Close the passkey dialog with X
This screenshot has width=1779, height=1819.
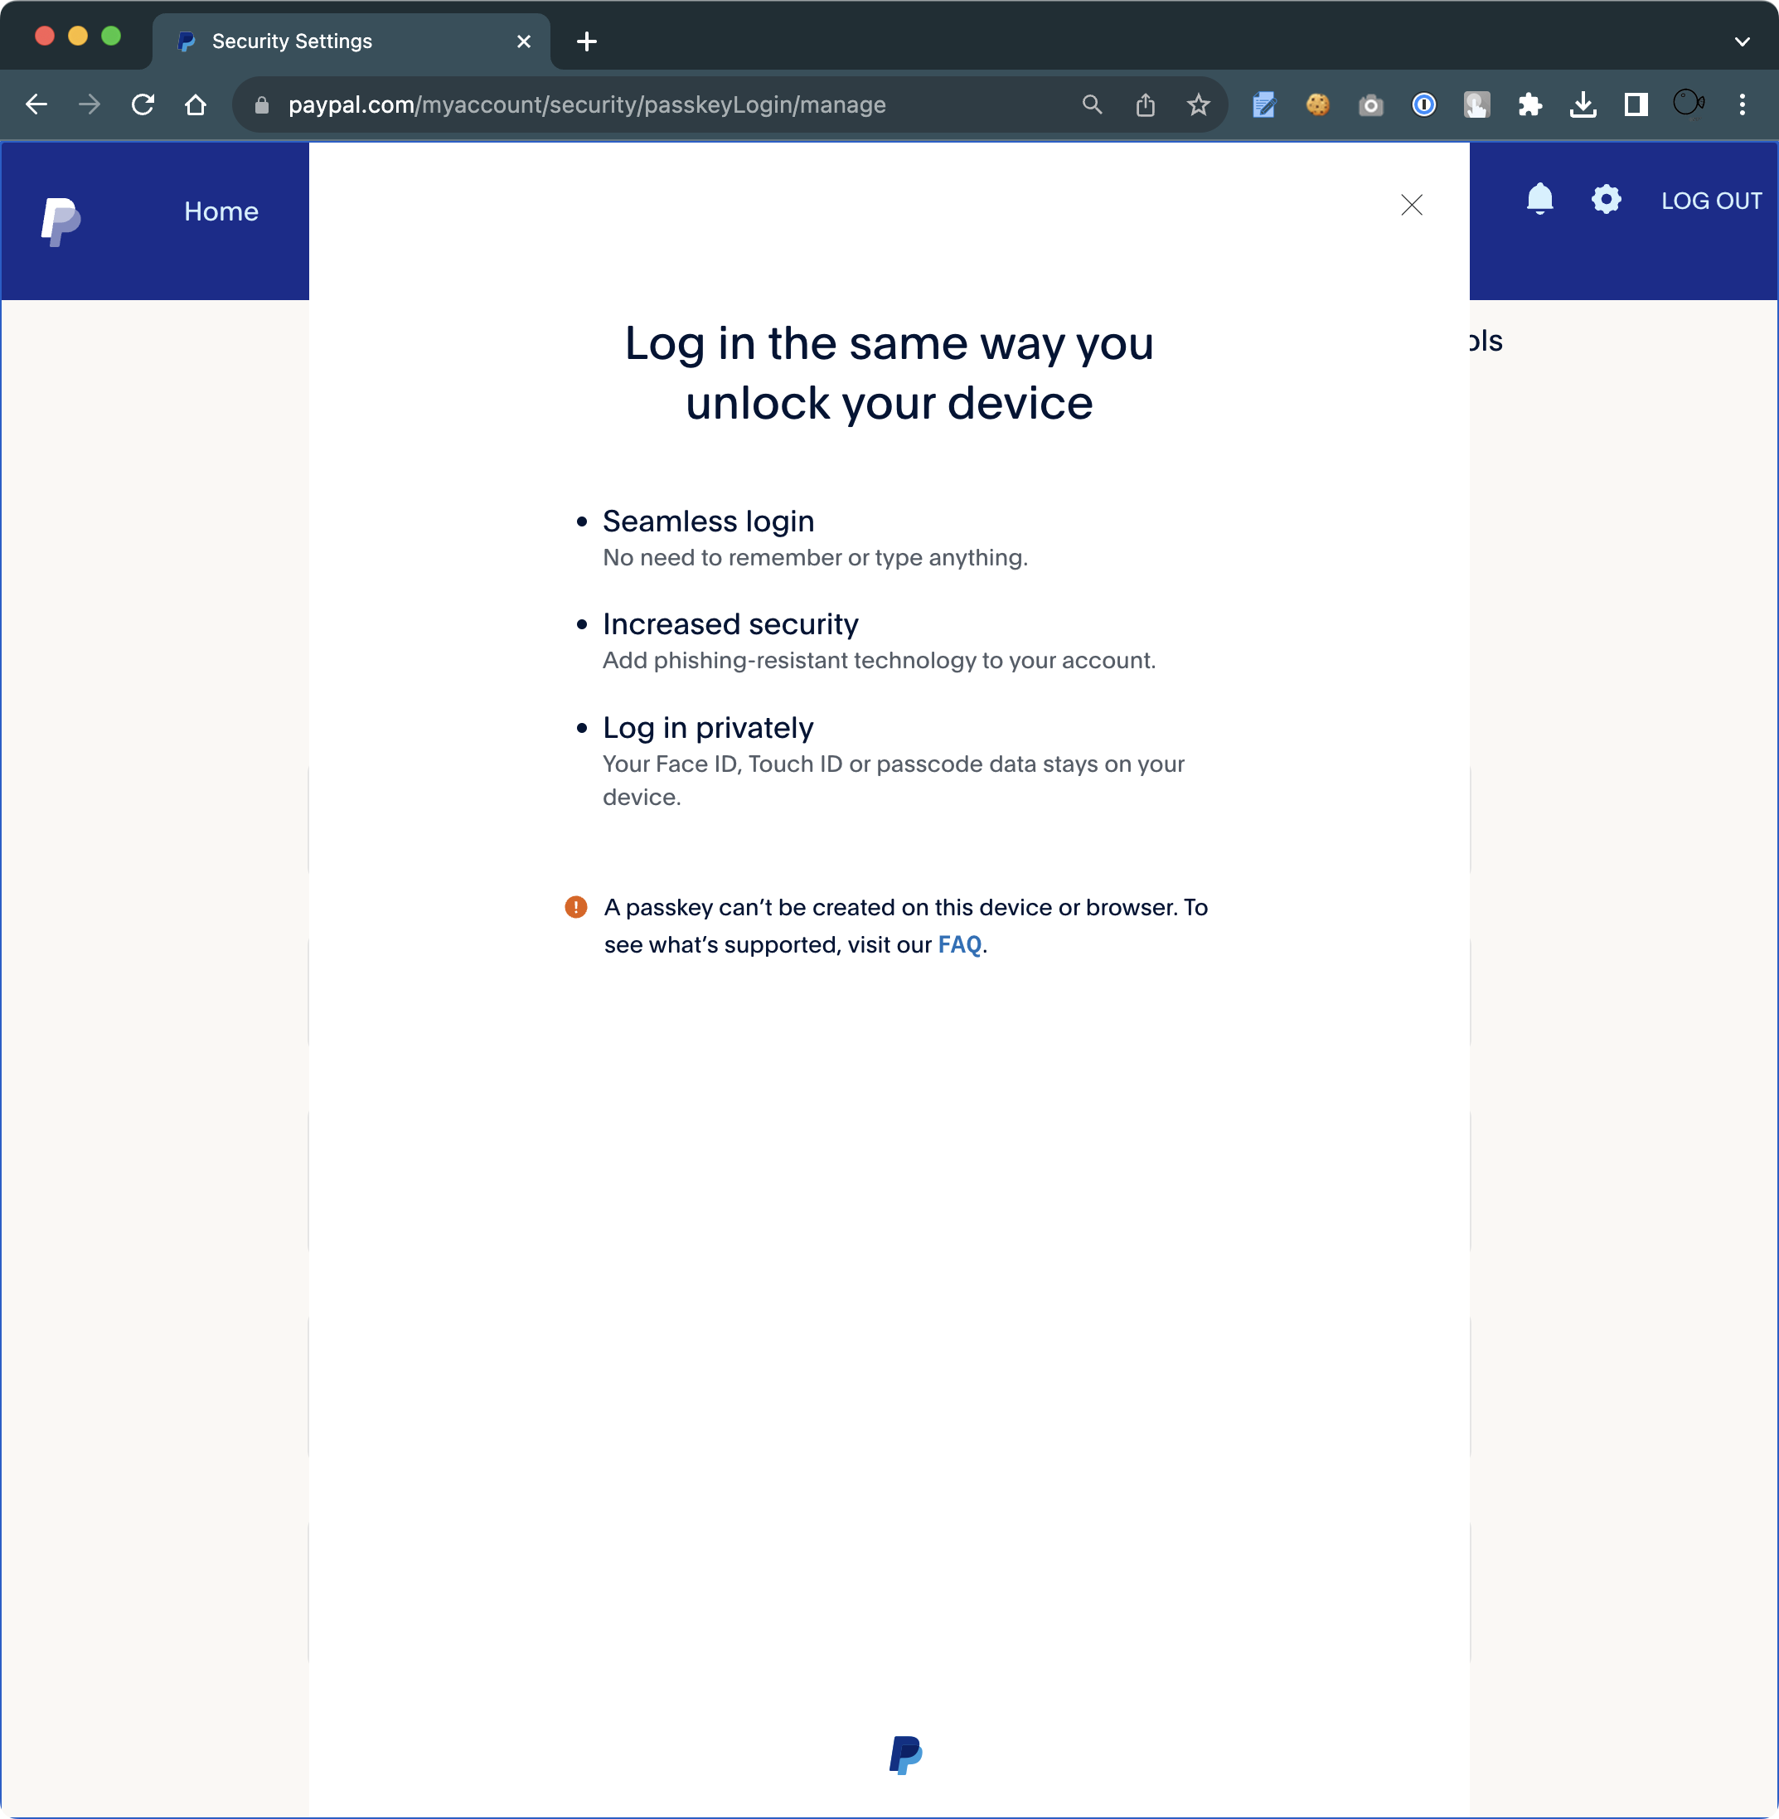(x=1411, y=206)
